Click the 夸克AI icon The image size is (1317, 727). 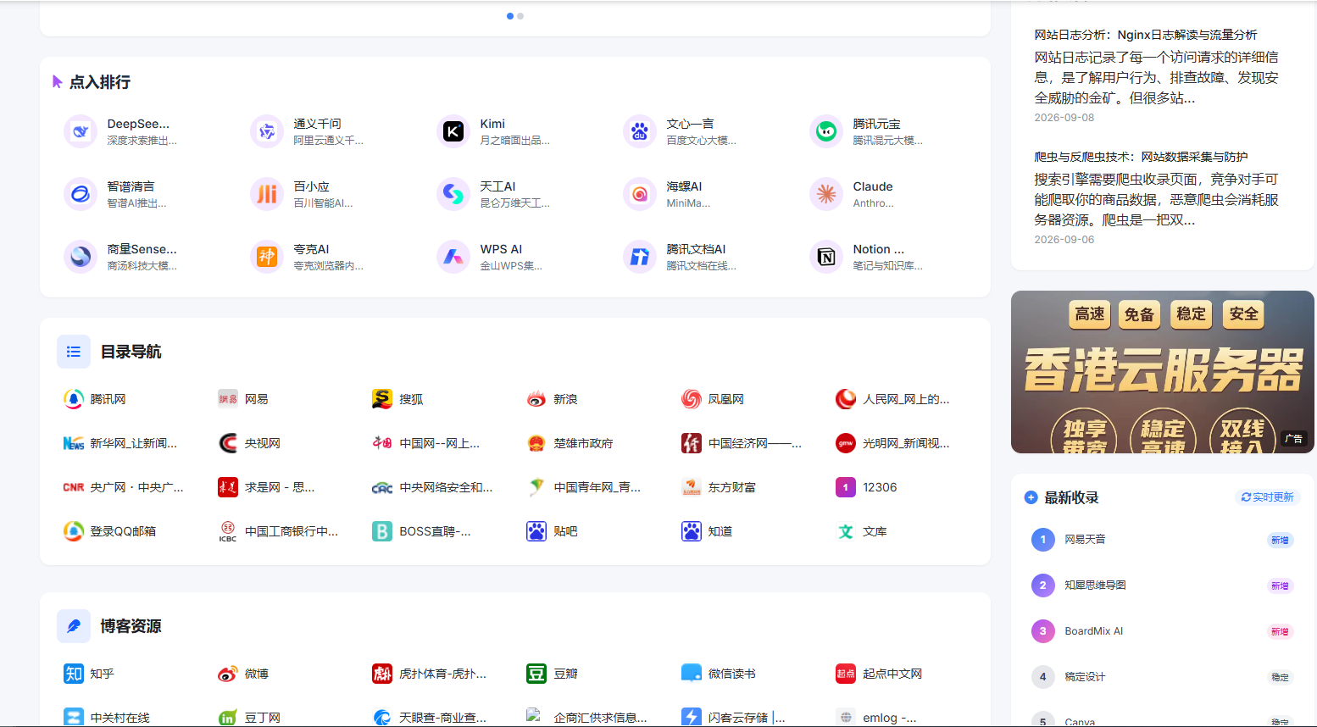(267, 257)
